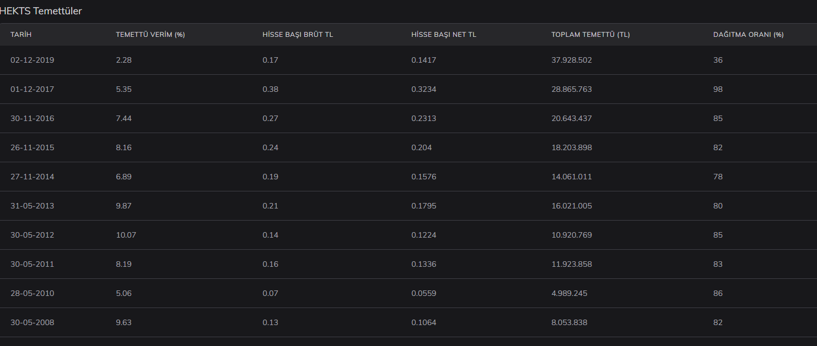Select total dividend 14.061.011

click(572, 177)
